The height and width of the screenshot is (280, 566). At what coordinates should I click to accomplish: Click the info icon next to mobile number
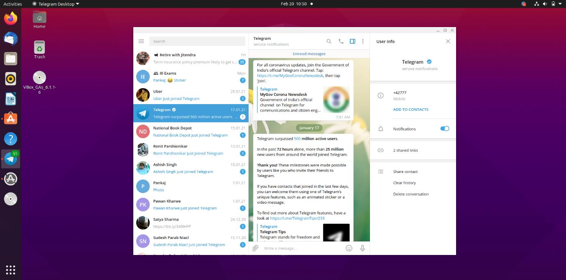[x=381, y=96]
